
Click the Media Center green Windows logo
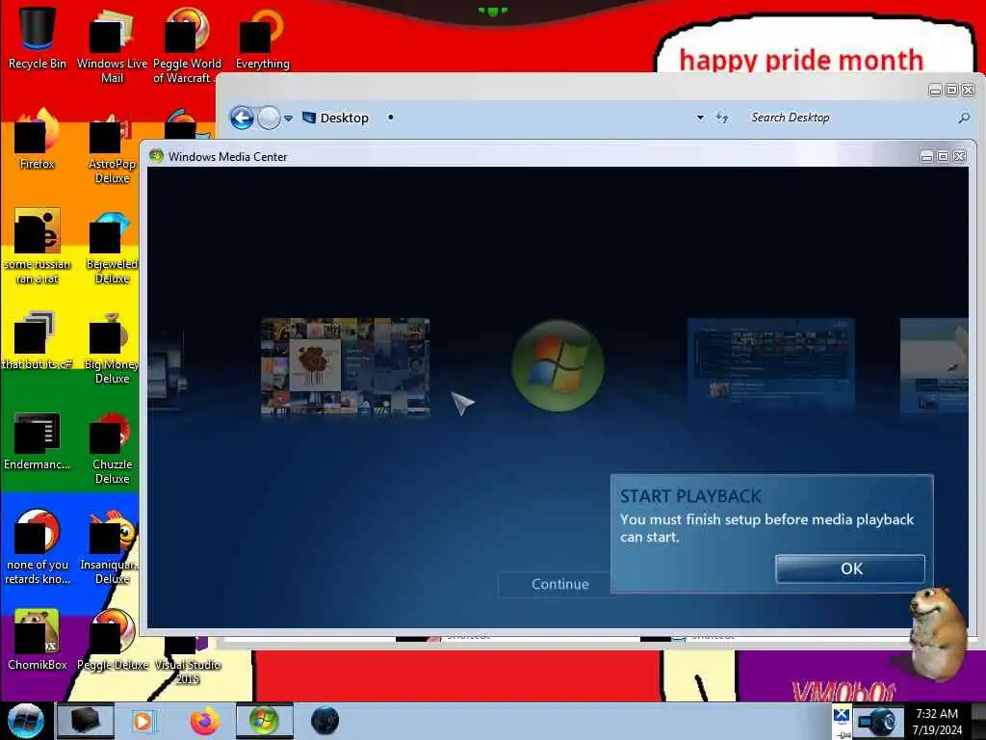click(x=558, y=365)
